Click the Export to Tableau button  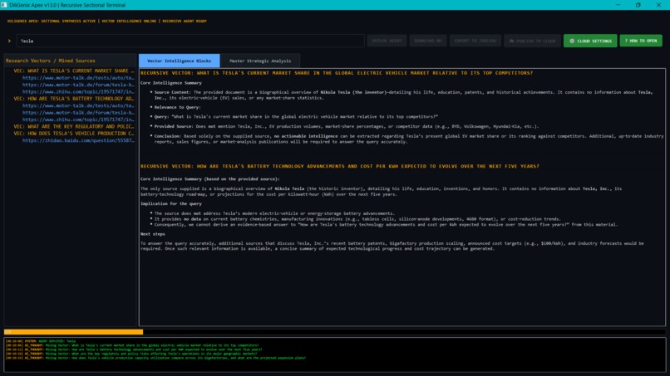click(x=475, y=41)
